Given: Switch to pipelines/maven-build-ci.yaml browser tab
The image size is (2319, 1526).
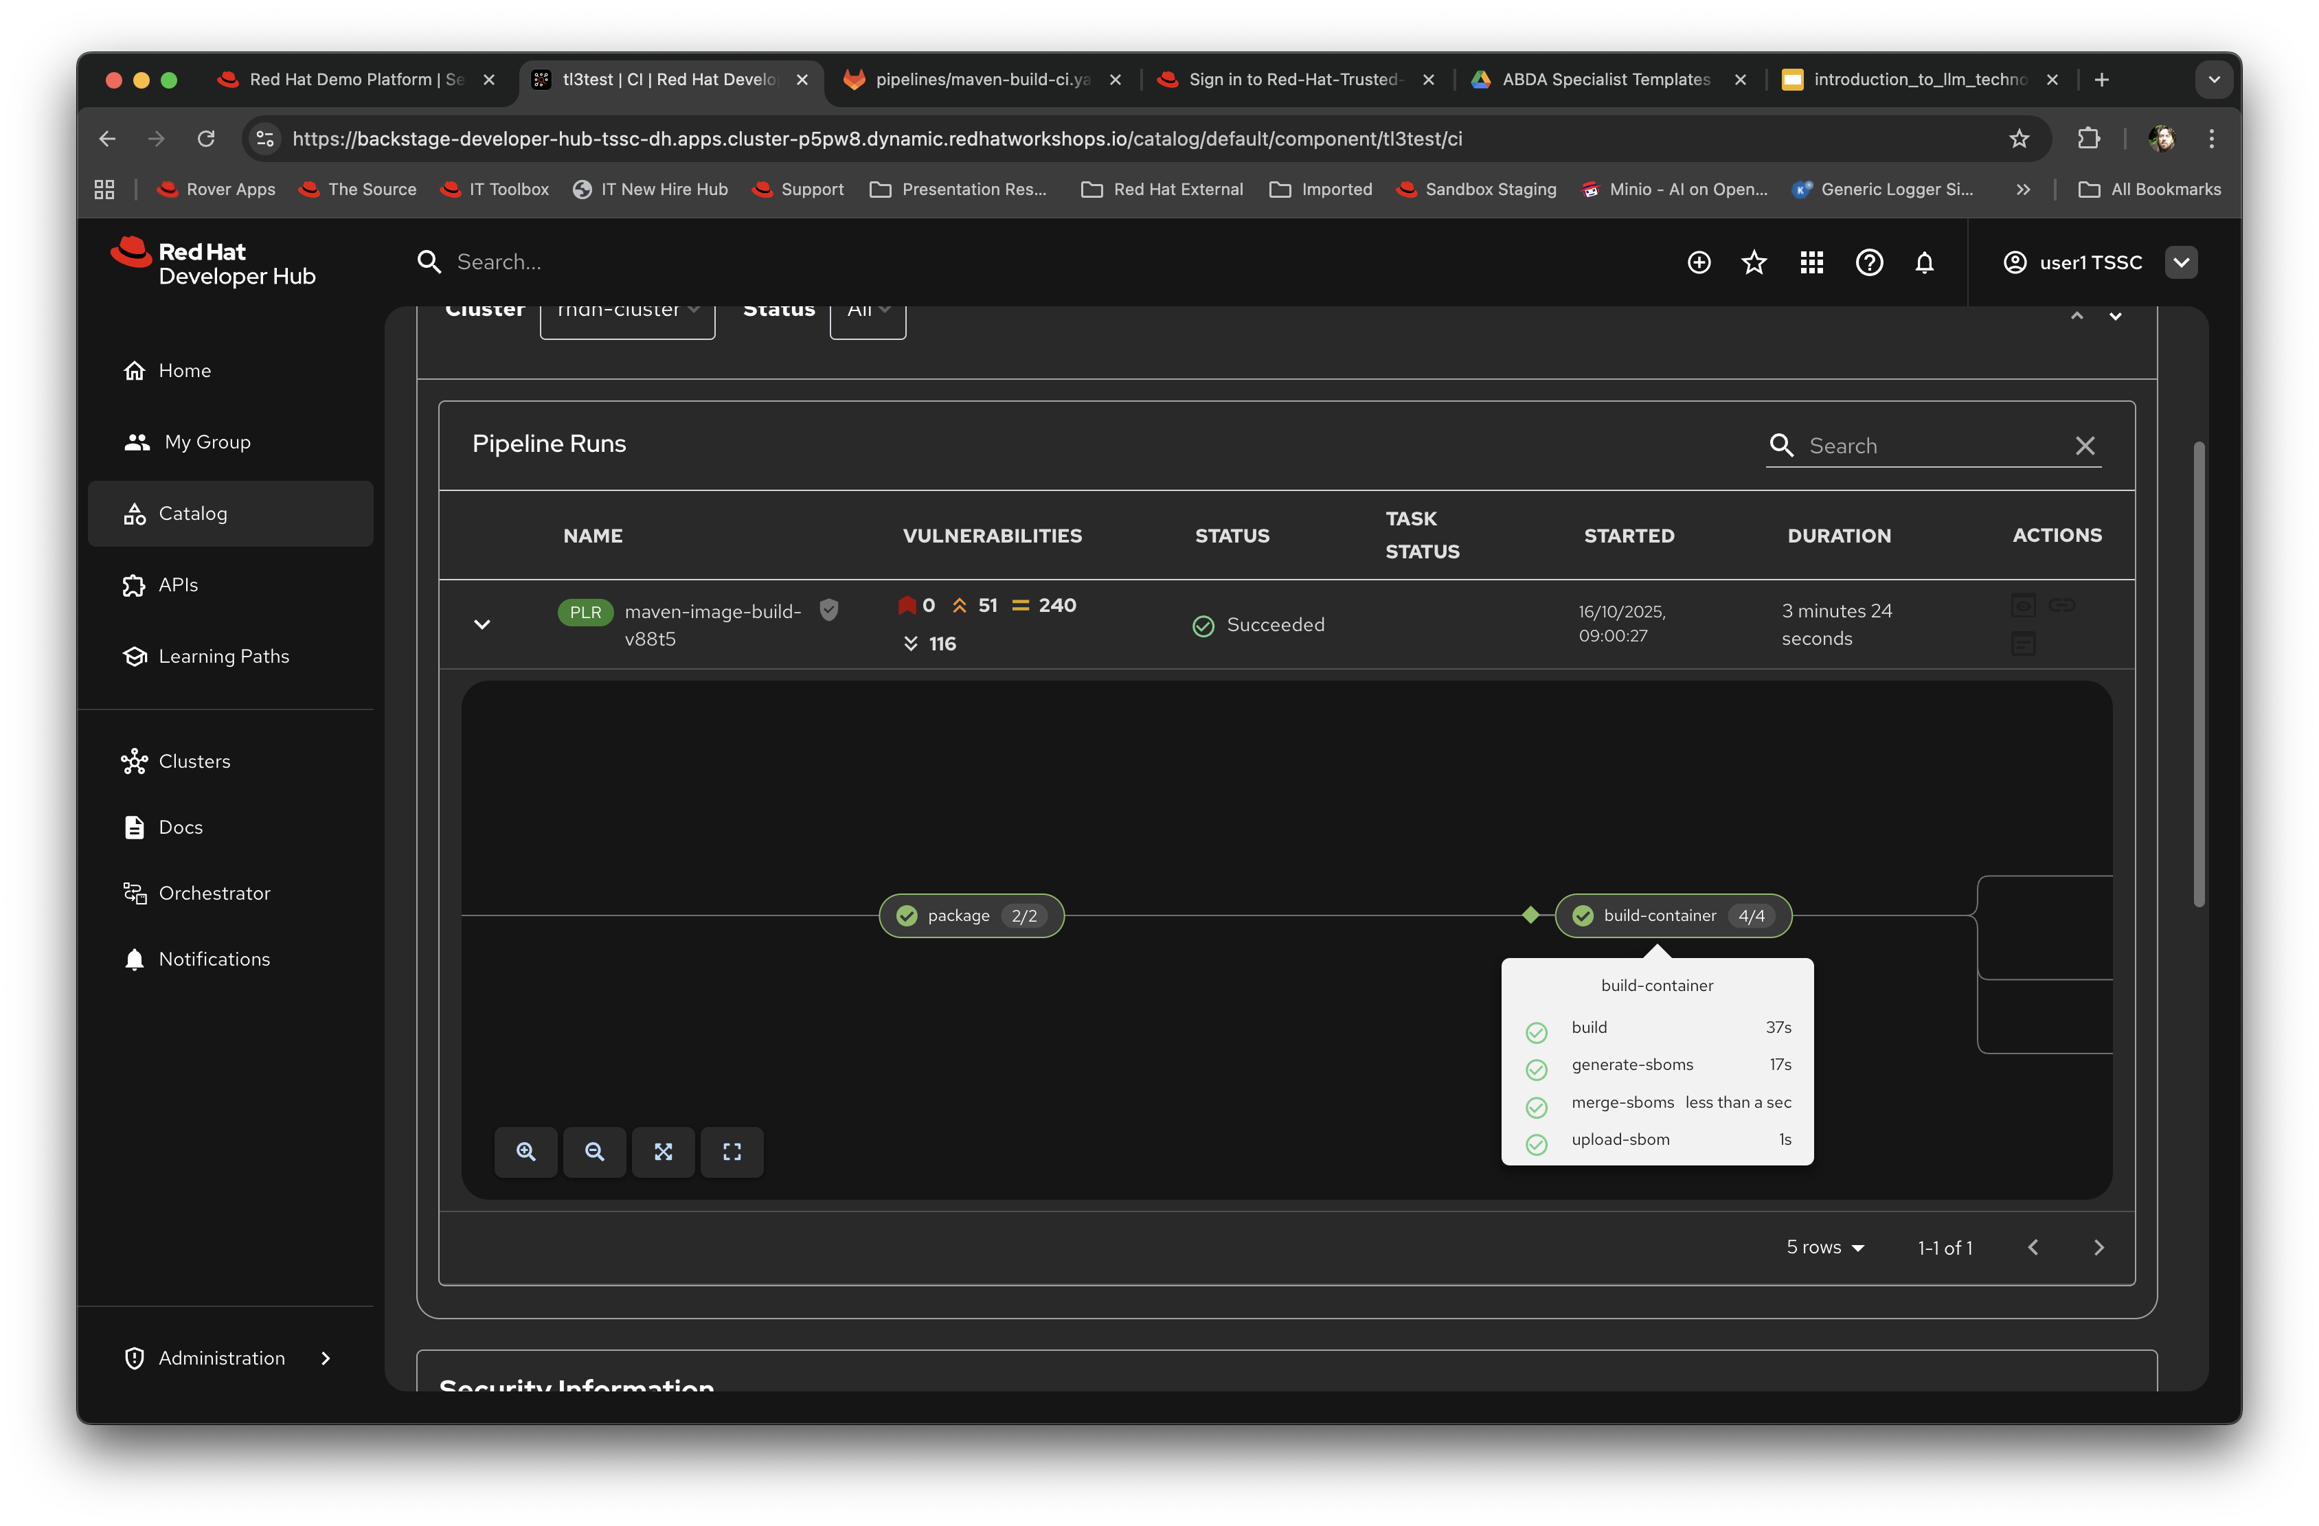Looking at the screenshot, I should pos(981,80).
